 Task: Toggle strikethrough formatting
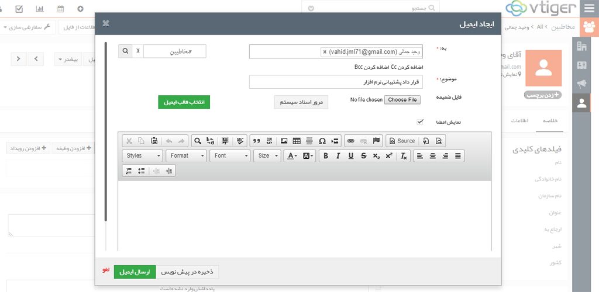coord(364,156)
